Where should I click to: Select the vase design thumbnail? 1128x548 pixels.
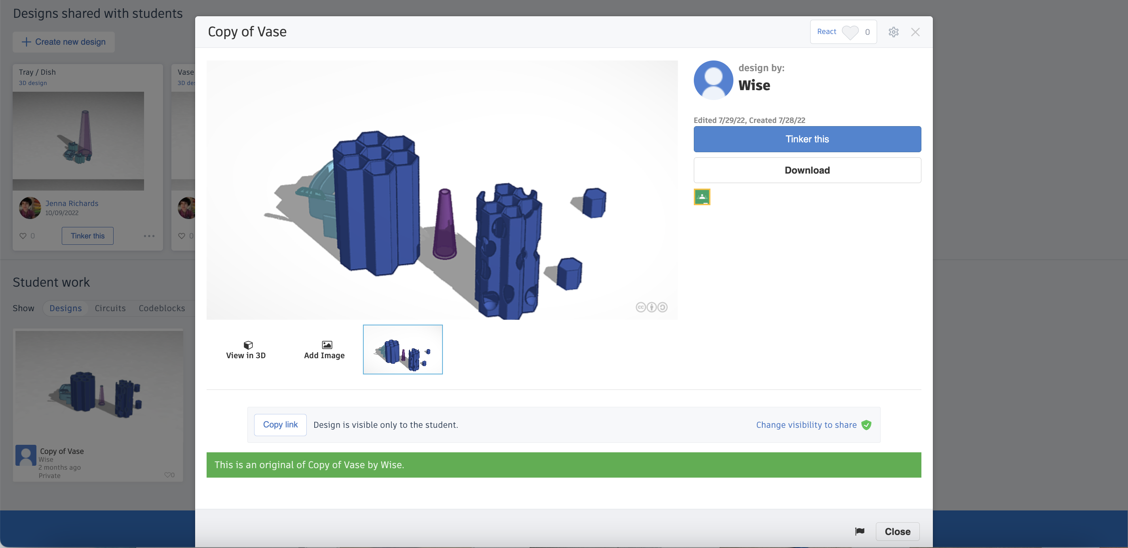pyautogui.click(x=403, y=350)
